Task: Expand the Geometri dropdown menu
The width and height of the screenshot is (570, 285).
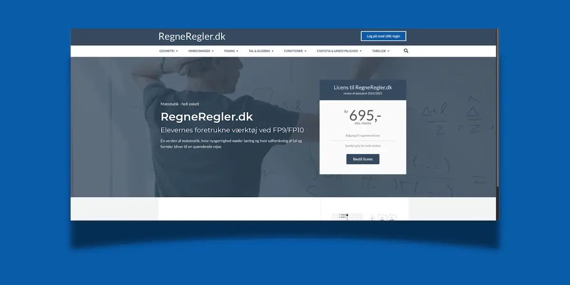Action: click(168, 51)
